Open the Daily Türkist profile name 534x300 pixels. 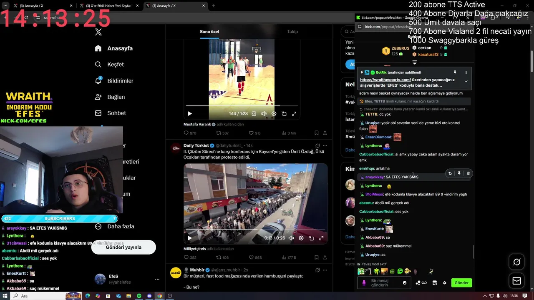tap(196, 145)
